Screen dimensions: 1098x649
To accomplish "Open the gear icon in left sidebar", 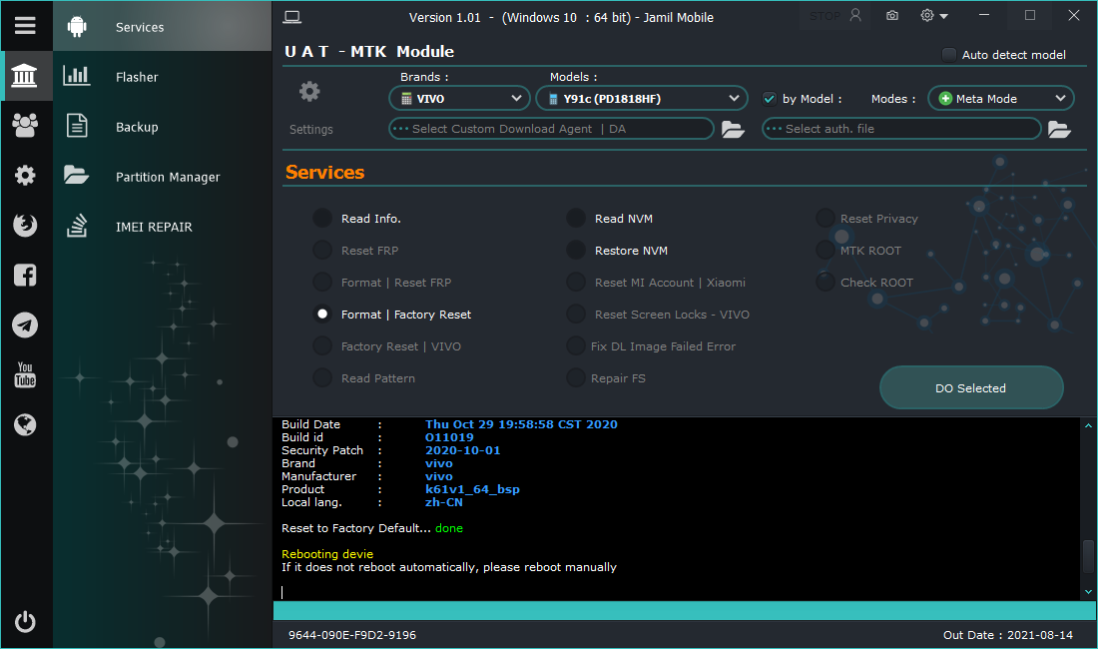I will tap(25, 175).
